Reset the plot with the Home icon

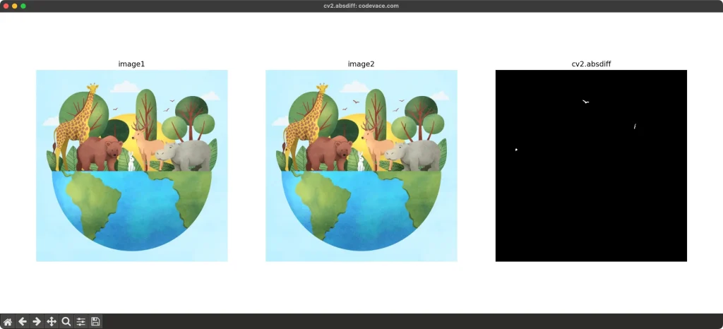8,321
